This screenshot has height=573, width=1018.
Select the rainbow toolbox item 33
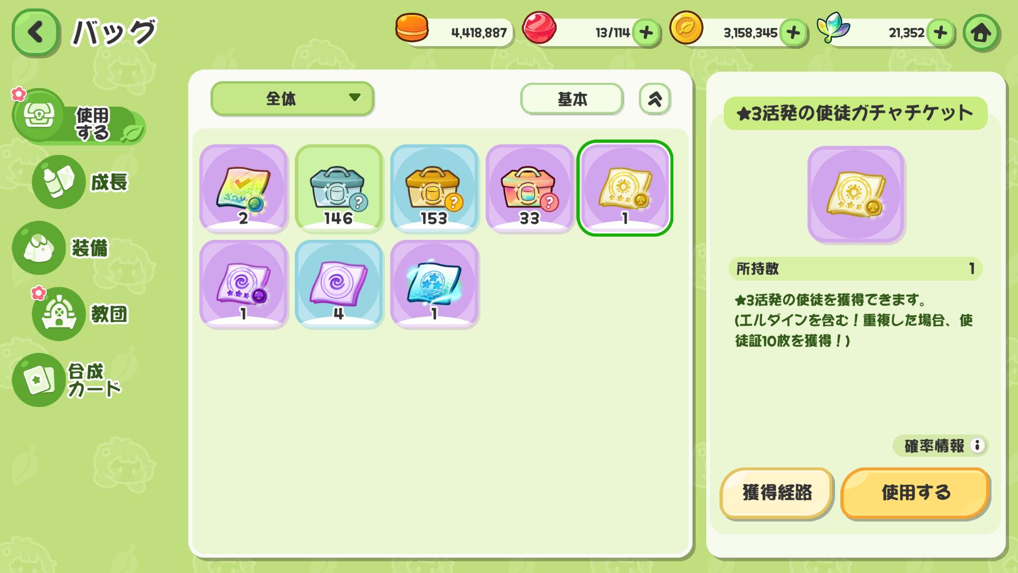[x=530, y=188]
